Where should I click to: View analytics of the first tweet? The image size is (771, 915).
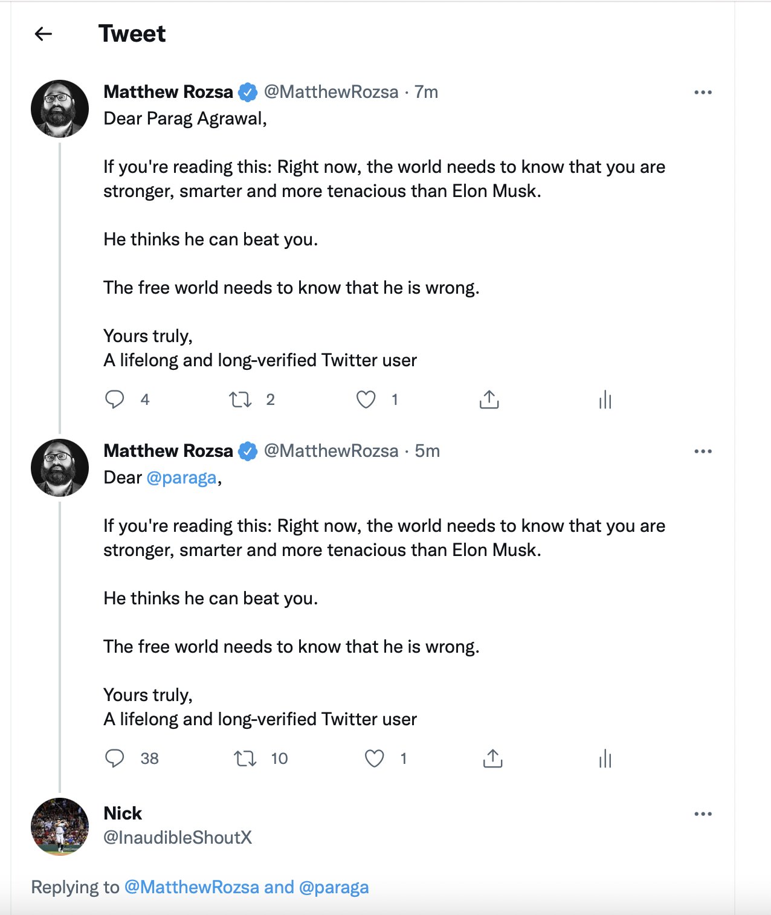point(605,399)
